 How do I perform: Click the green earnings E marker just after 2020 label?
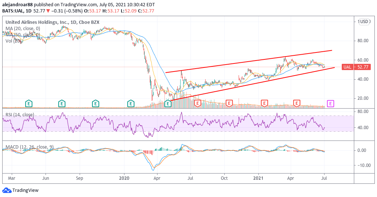point(131,104)
